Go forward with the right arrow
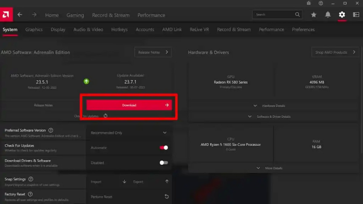 [x=34, y=15]
